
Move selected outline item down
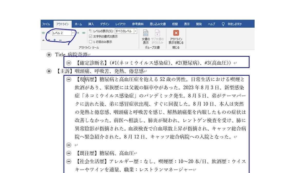49,40
